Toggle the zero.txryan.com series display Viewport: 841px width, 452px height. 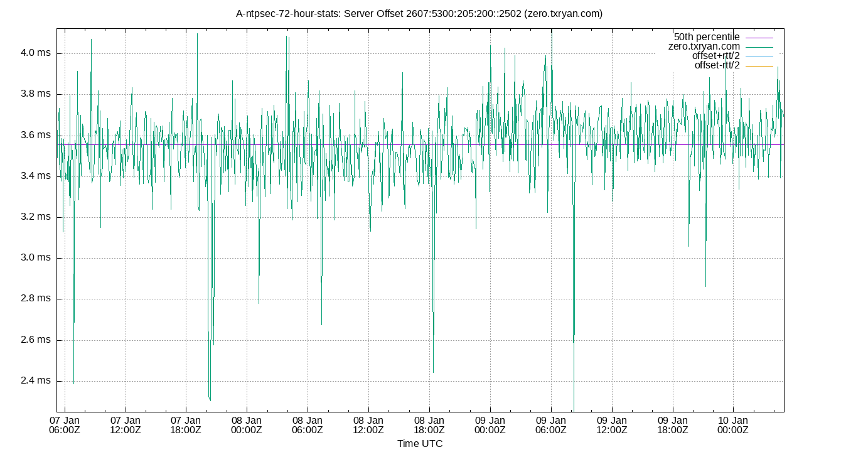(703, 46)
